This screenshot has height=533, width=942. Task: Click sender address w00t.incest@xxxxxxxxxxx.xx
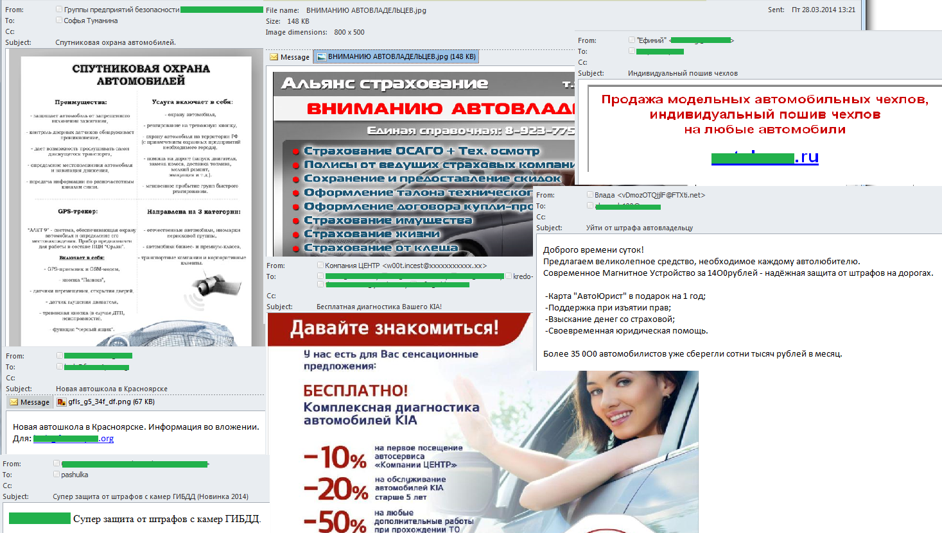coord(435,266)
